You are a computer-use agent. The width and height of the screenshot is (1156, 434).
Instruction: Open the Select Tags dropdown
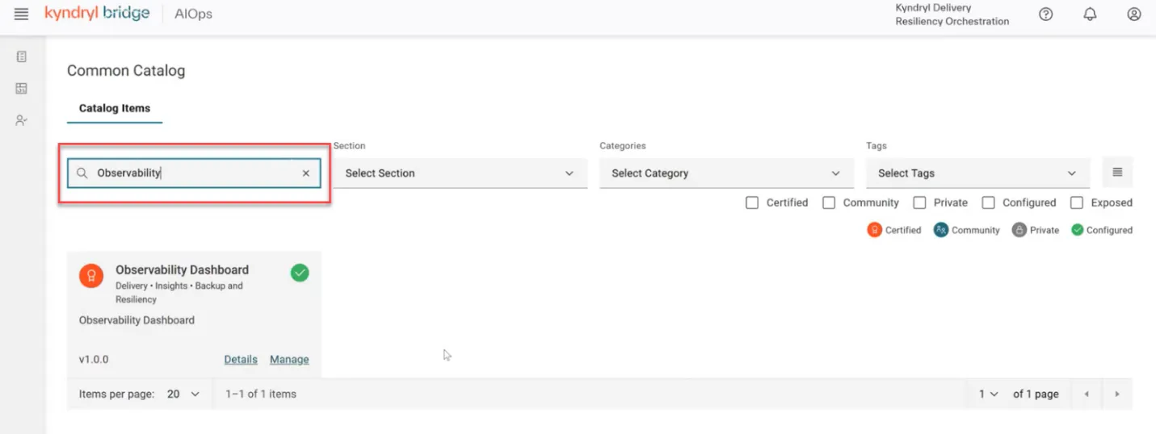tap(977, 173)
